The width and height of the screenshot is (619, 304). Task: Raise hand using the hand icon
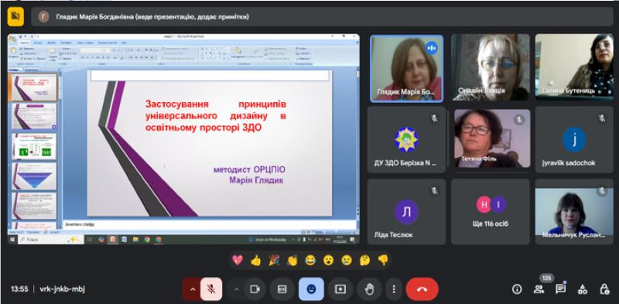click(369, 289)
